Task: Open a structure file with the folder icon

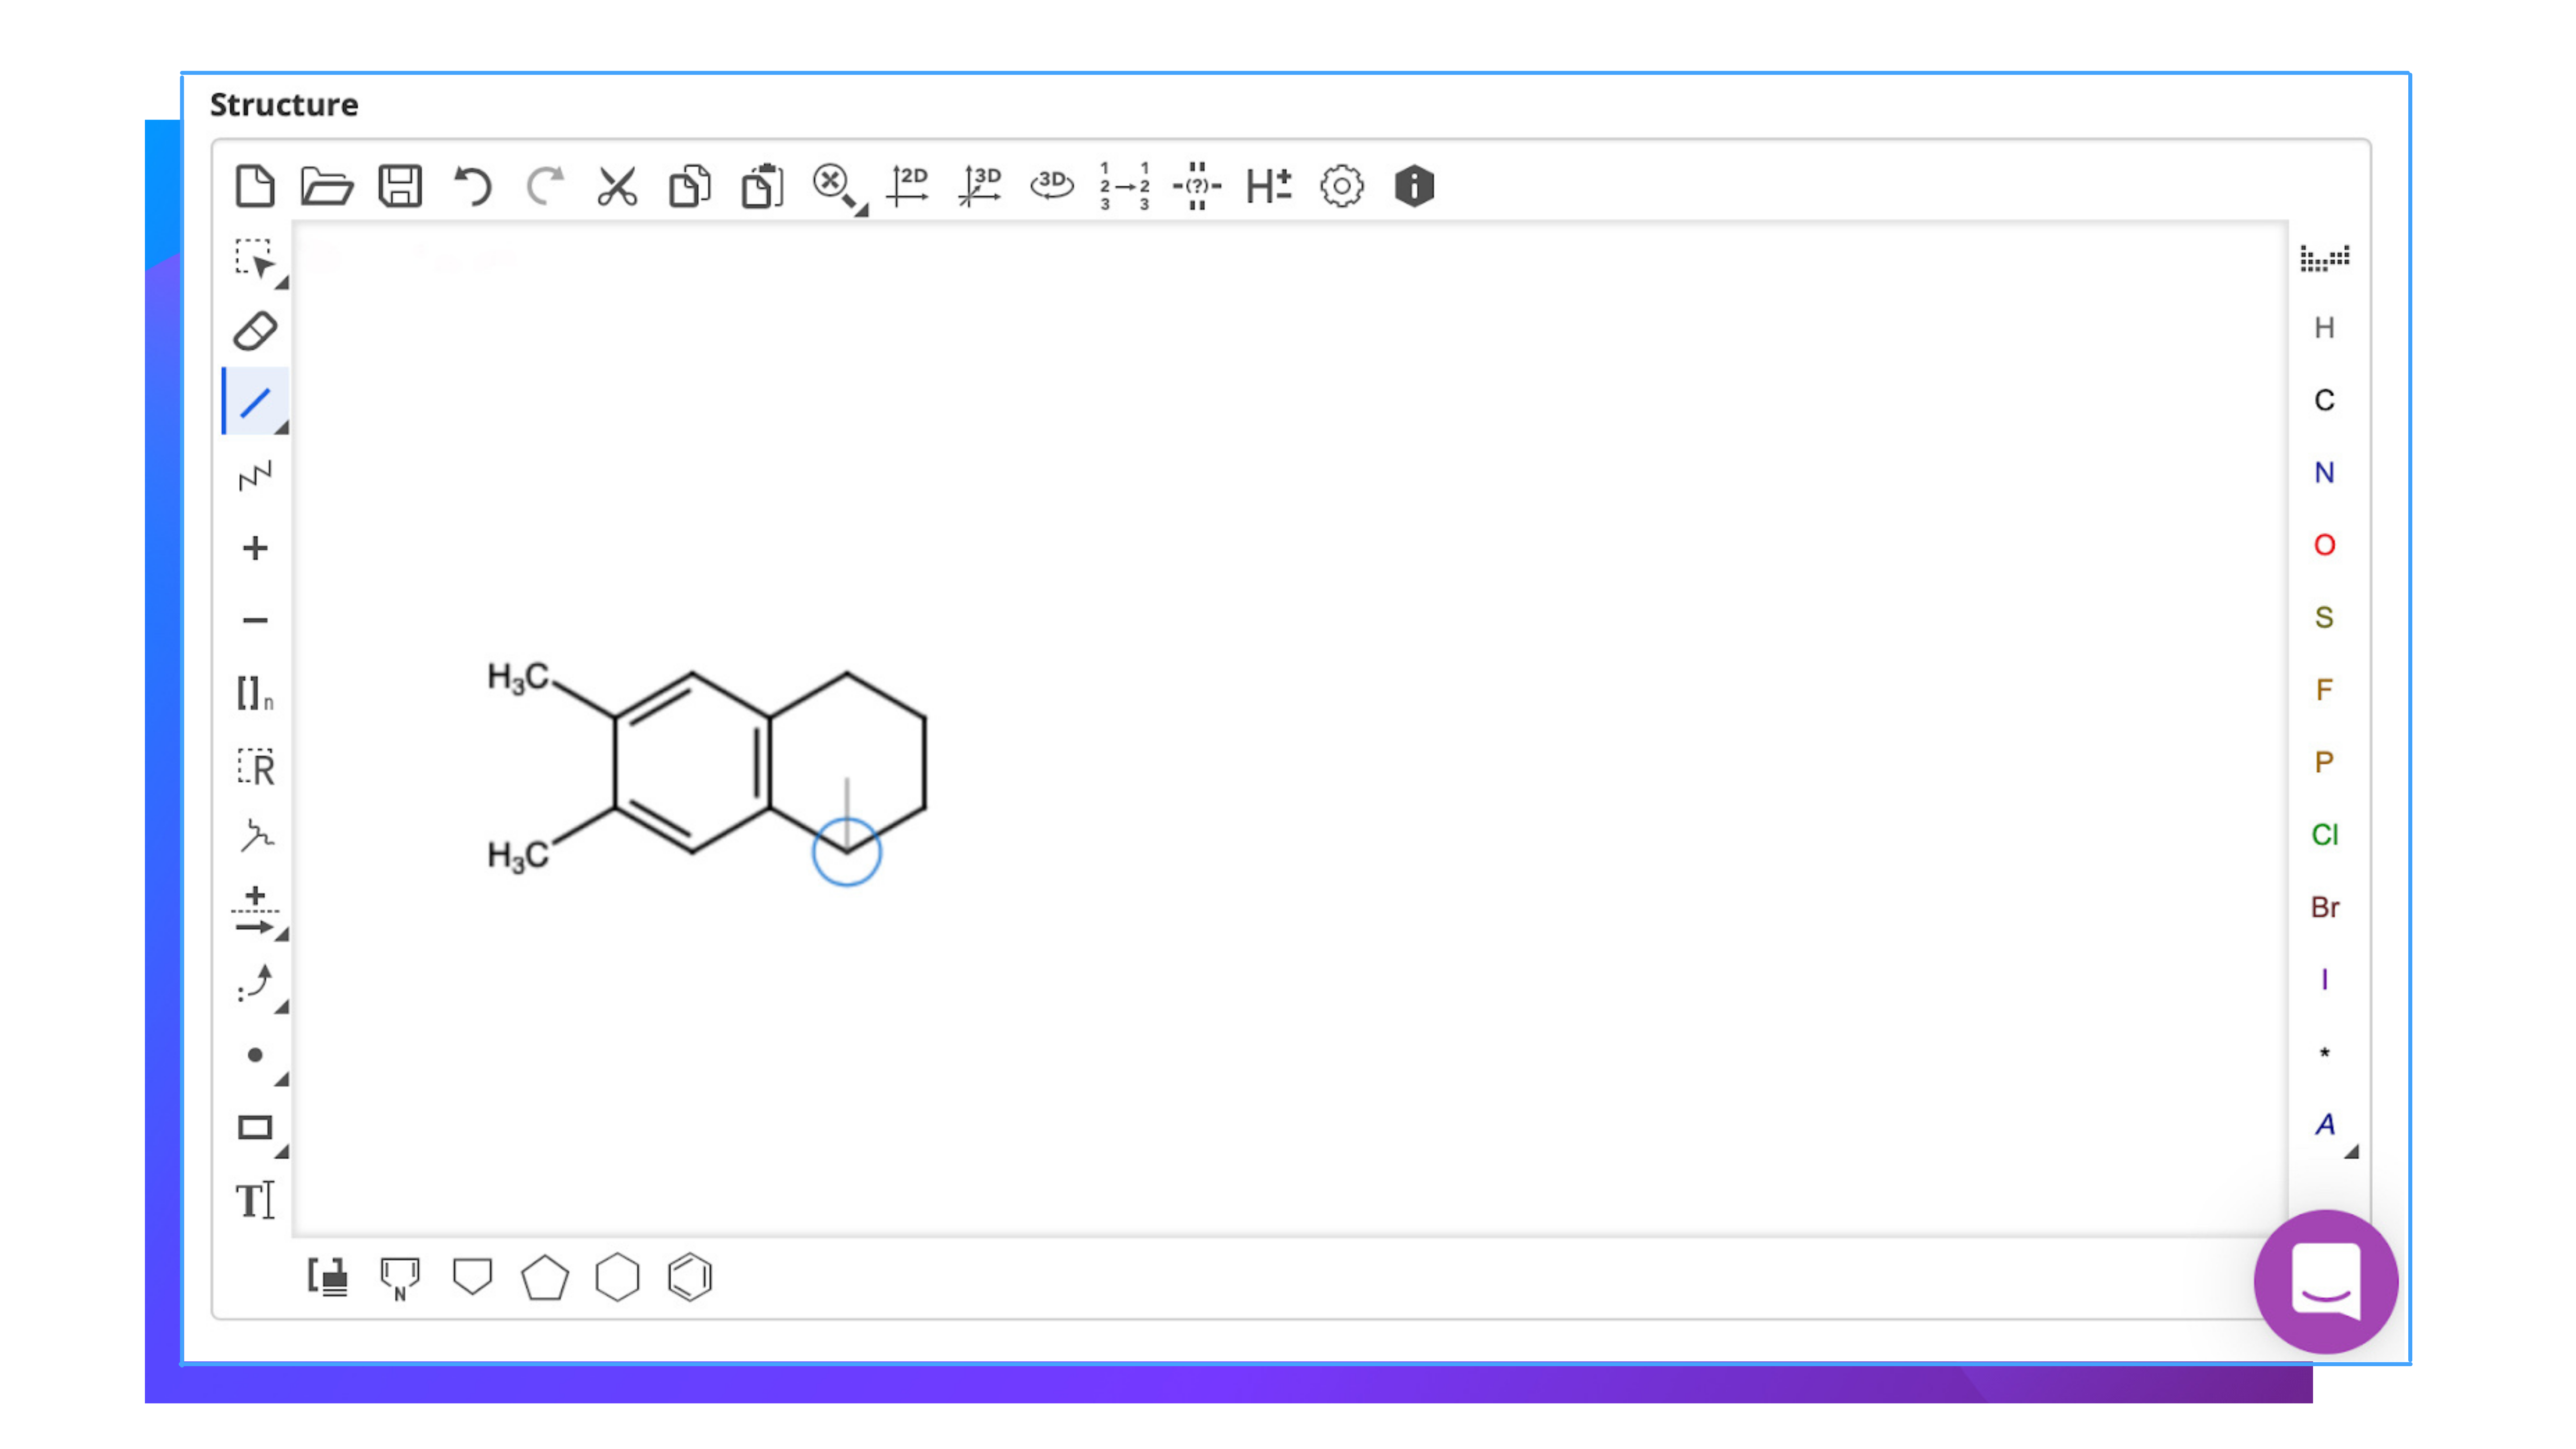Action: click(327, 186)
